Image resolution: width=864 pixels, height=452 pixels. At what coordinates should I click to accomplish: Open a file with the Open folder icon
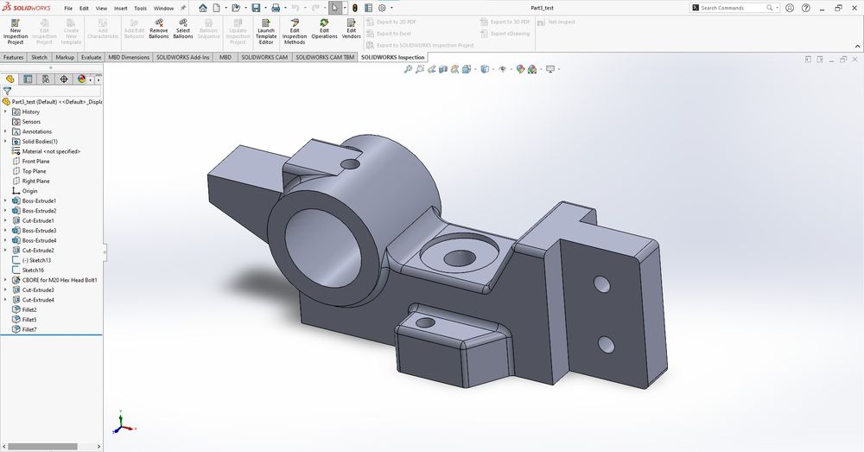[236, 8]
